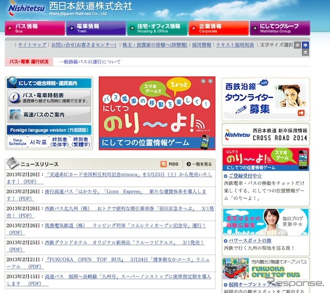
Task: Open the CROSS ROAD 2014 recruiting banner
Action: click(266, 134)
